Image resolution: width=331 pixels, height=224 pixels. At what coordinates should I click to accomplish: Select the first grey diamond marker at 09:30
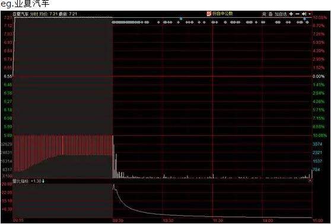point(113,22)
